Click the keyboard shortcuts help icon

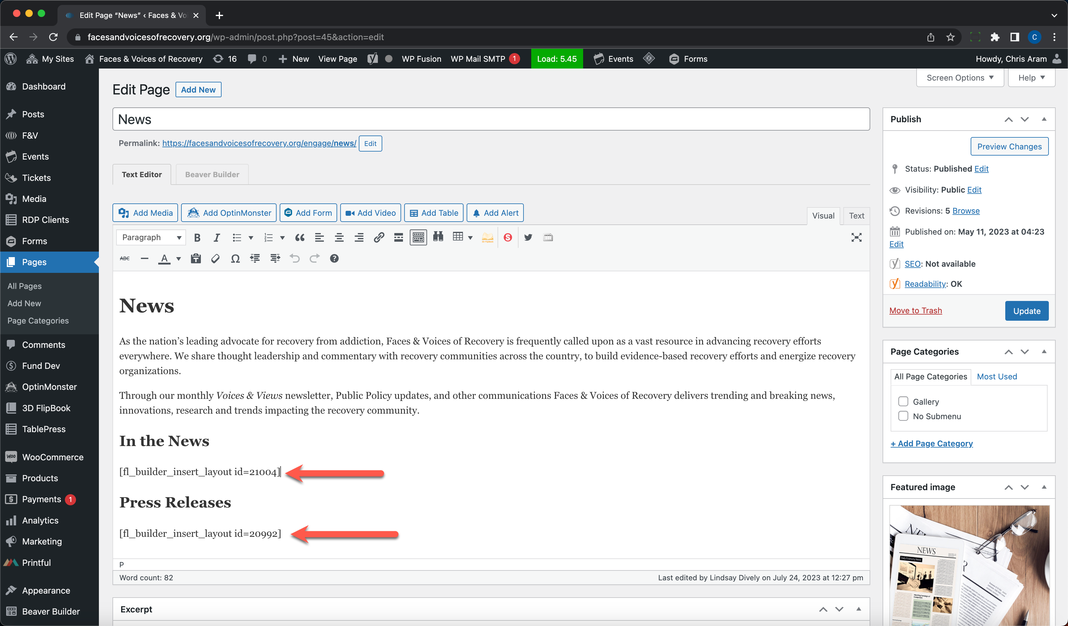334,259
